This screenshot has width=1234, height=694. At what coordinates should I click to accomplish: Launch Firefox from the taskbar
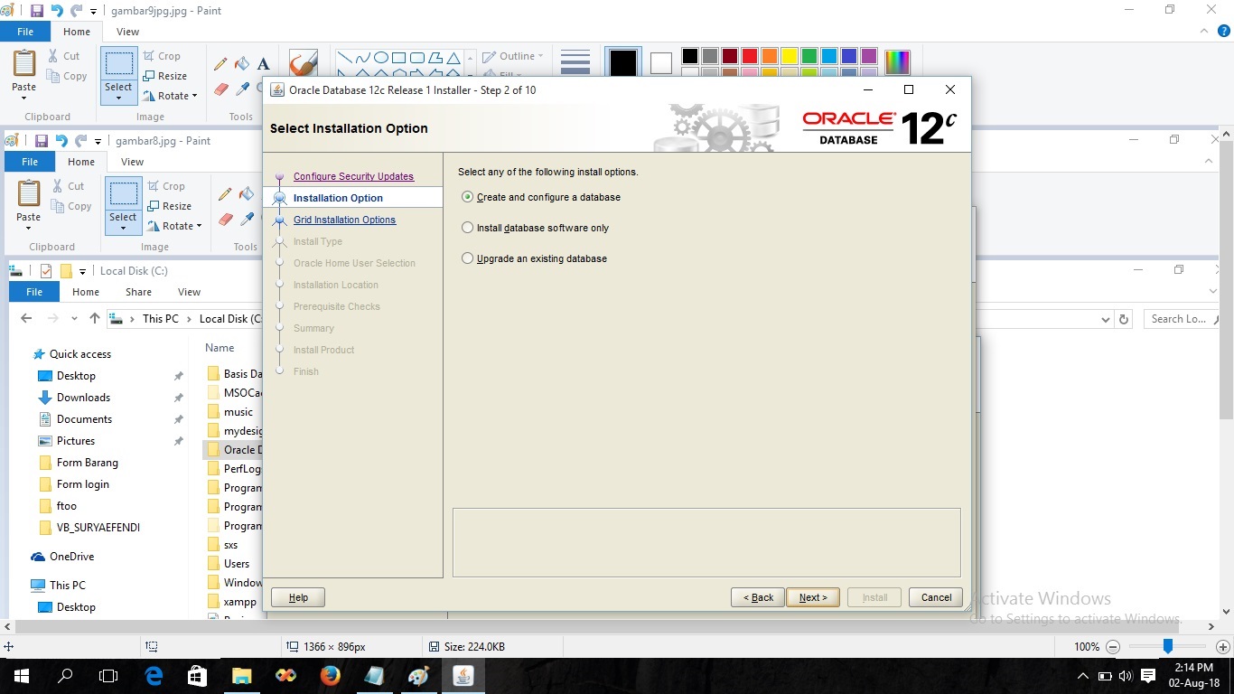[x=329, y=675]
